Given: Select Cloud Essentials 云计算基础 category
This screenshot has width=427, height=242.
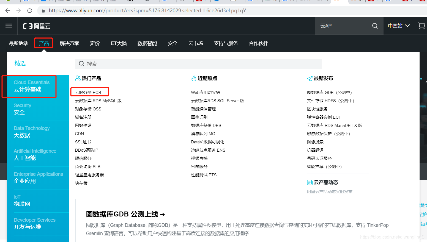Looking at the screenshot, I should (x=38, y=86).
